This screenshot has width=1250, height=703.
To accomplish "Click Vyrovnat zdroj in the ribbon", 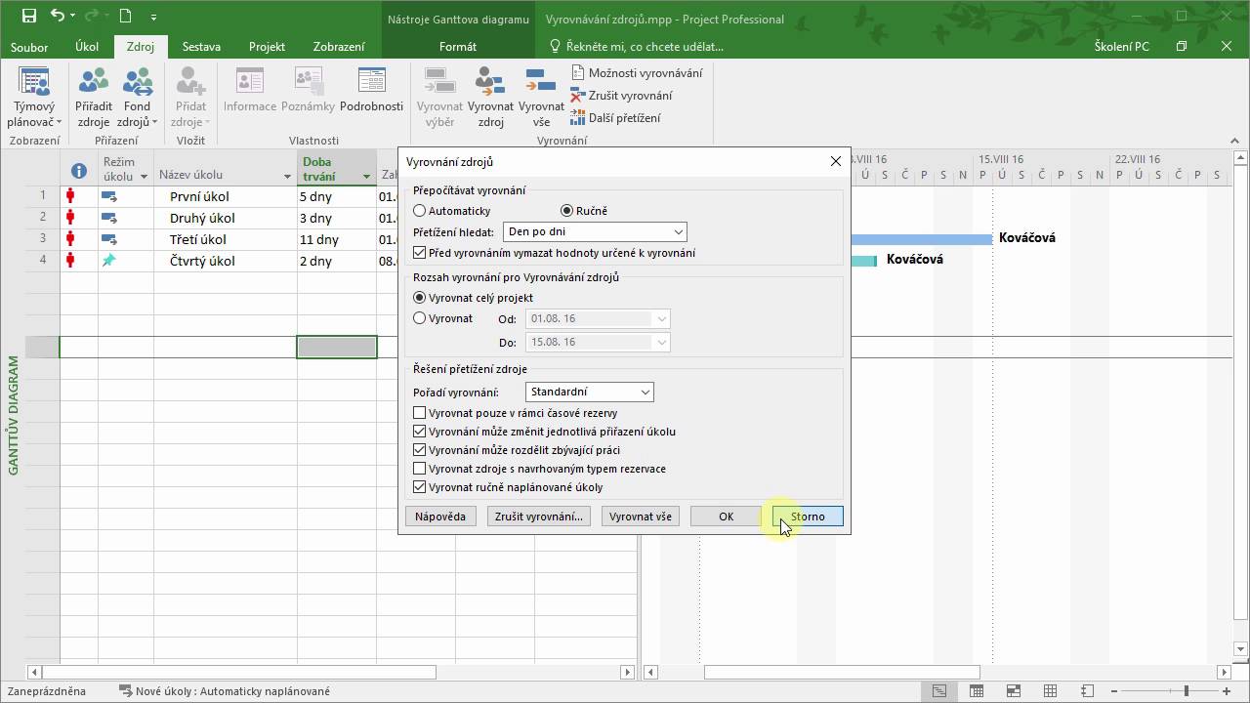I will (490, 98).
